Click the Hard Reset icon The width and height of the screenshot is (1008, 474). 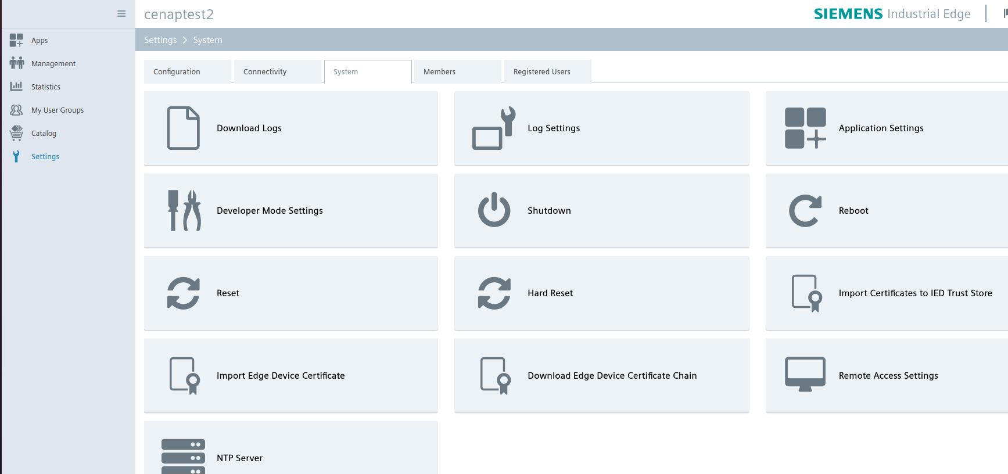[494, 293]
